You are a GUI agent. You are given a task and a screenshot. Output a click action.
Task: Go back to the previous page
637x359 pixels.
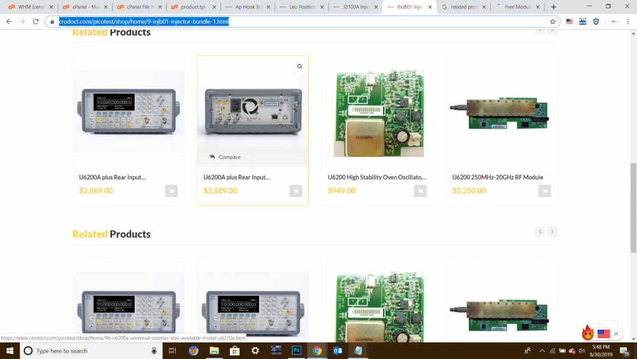[9, 22]
